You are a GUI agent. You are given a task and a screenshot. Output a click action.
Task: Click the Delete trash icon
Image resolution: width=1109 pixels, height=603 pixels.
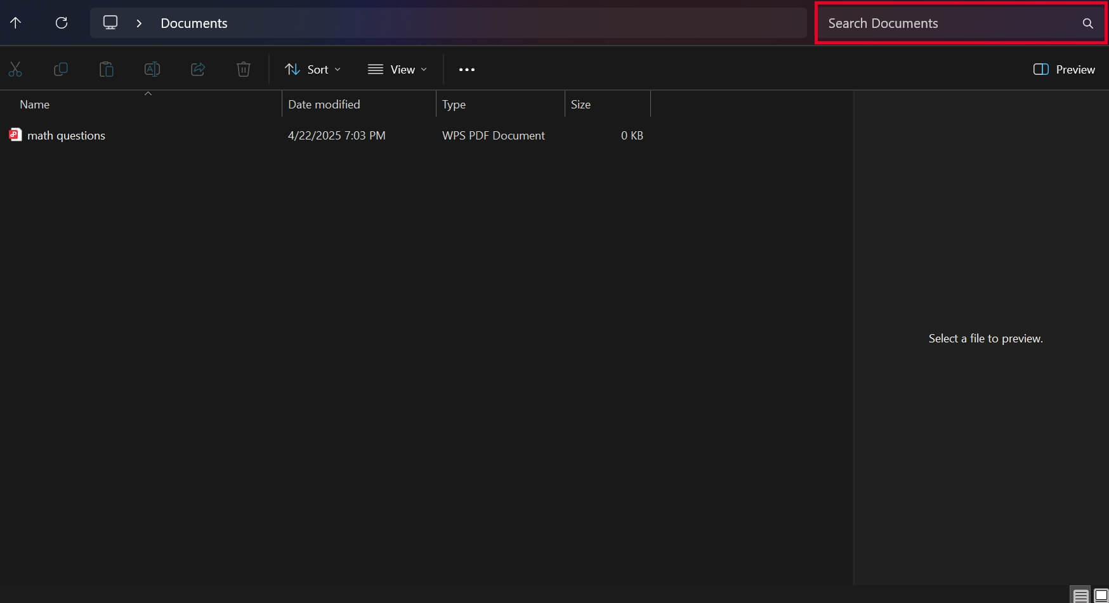[x=243, y=70]
